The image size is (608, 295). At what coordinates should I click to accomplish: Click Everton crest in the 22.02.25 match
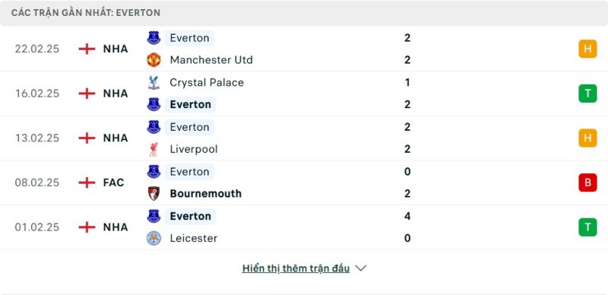tap(154, 38)
